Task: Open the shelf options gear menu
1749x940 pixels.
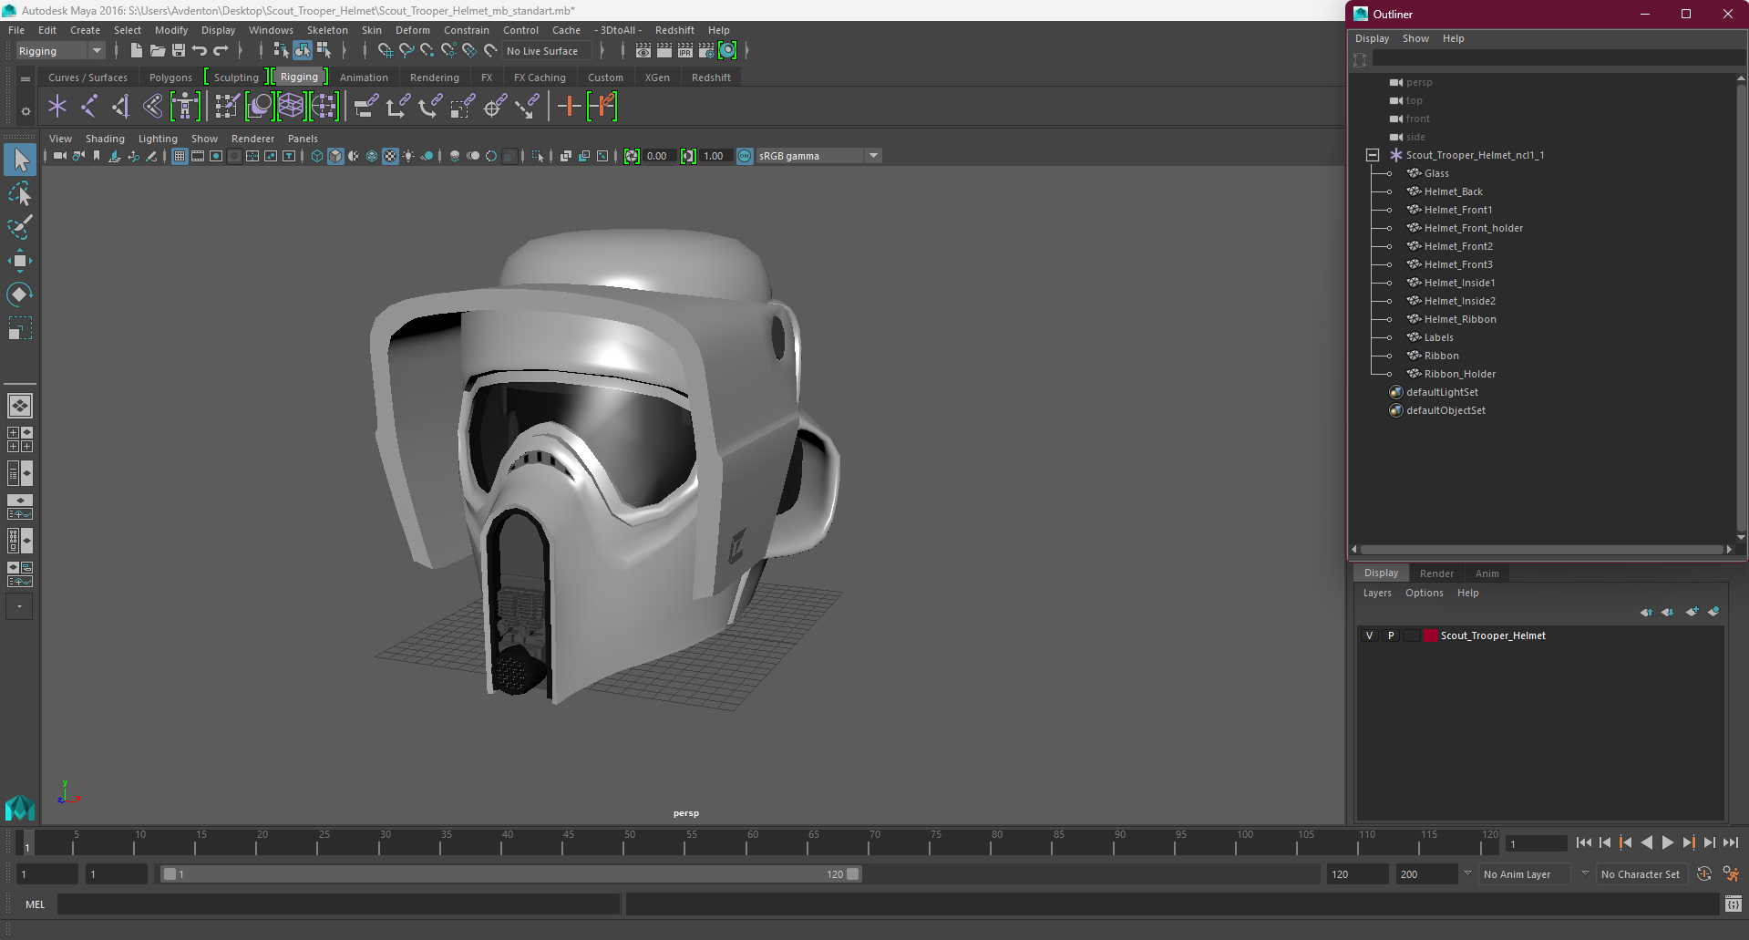Action: point(26,112)
